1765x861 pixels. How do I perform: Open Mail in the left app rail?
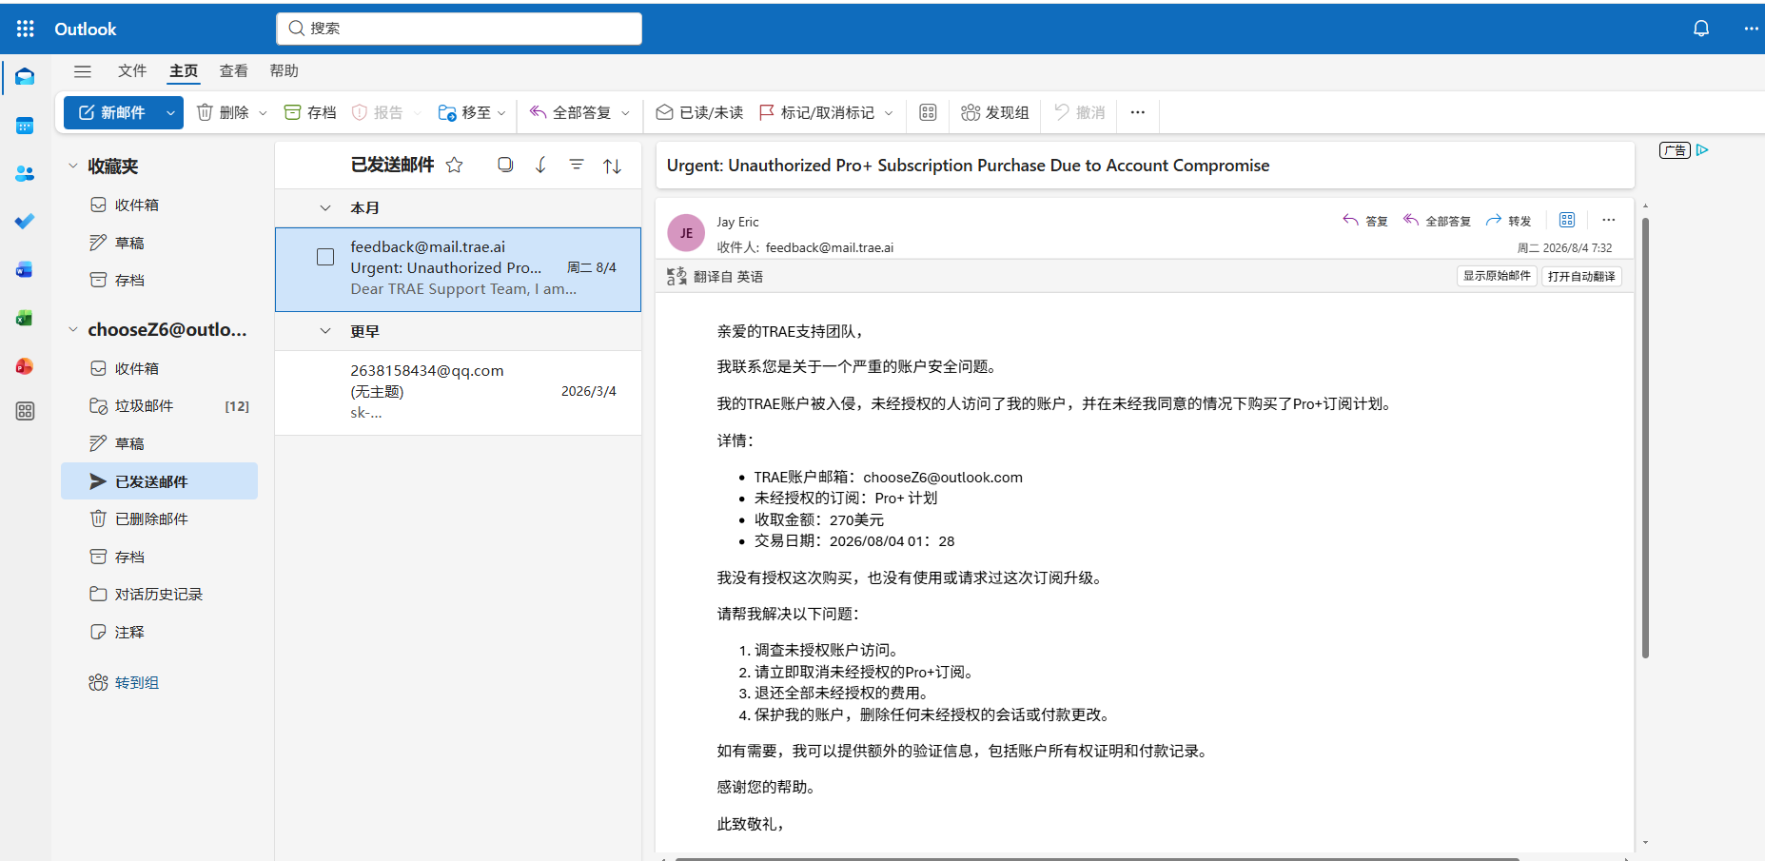coord(25,77)
